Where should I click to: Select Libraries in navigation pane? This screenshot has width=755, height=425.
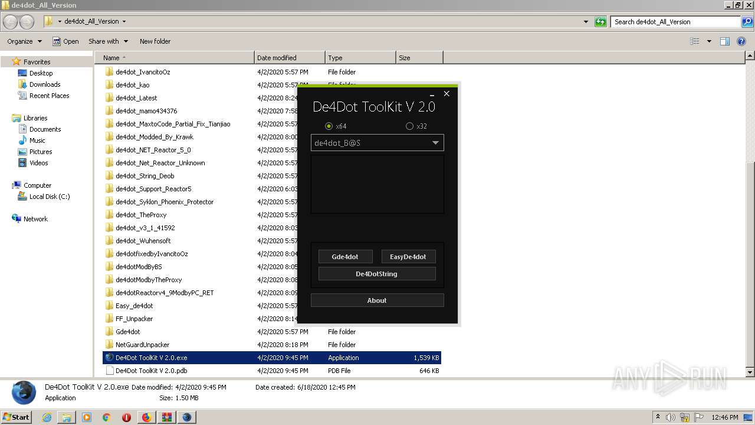click(35, 118)
